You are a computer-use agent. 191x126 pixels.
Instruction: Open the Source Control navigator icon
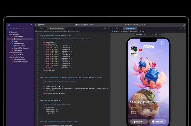pyautogui.click(x=11, y=28)
